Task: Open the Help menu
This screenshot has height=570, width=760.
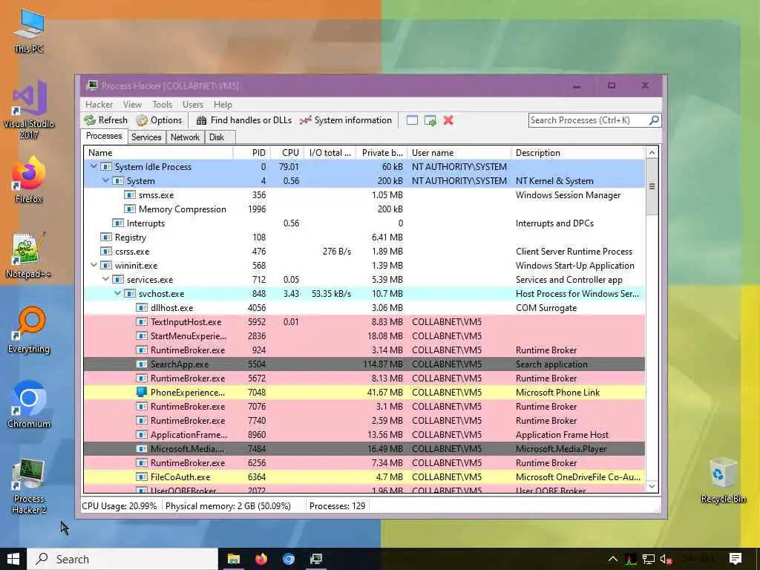Action: coord(223,105)
